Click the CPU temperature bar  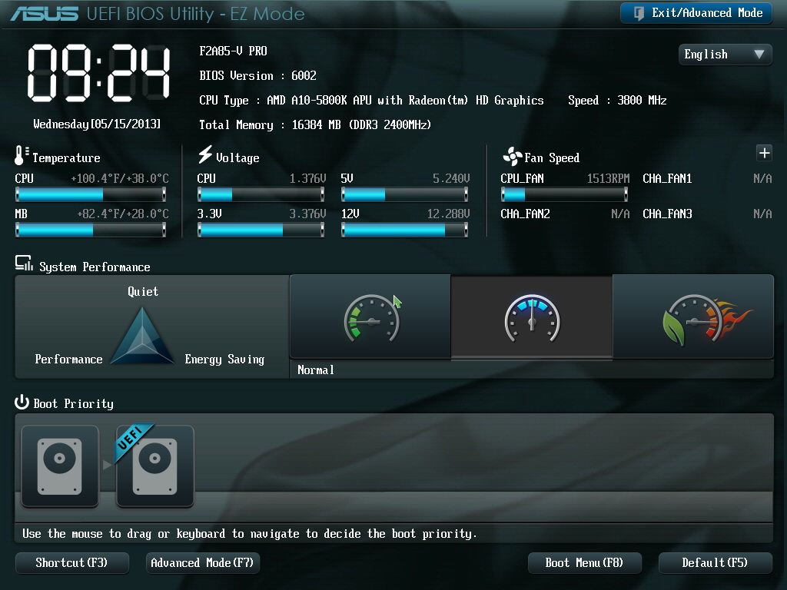91,194
